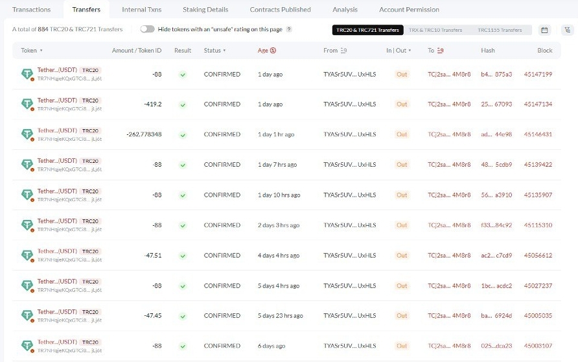Screen dimensions: 578x362
Task: Open the Staking Details tab
Action: point(205,10)
